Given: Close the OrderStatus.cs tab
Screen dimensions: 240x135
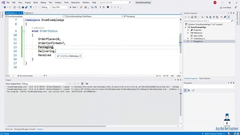Looking at the screenshot, I should tap(22, 13).
